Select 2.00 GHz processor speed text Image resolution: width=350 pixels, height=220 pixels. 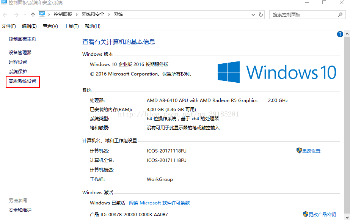278,100
